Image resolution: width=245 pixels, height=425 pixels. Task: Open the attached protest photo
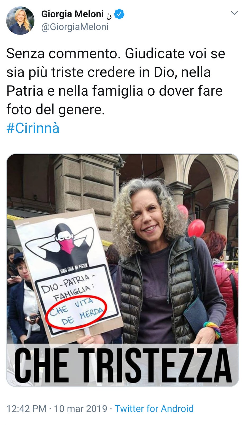122,270
